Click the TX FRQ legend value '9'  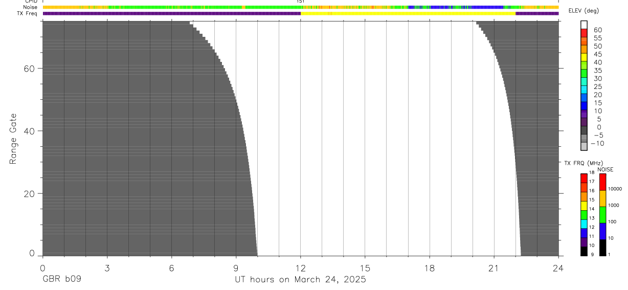coord(592,254)
